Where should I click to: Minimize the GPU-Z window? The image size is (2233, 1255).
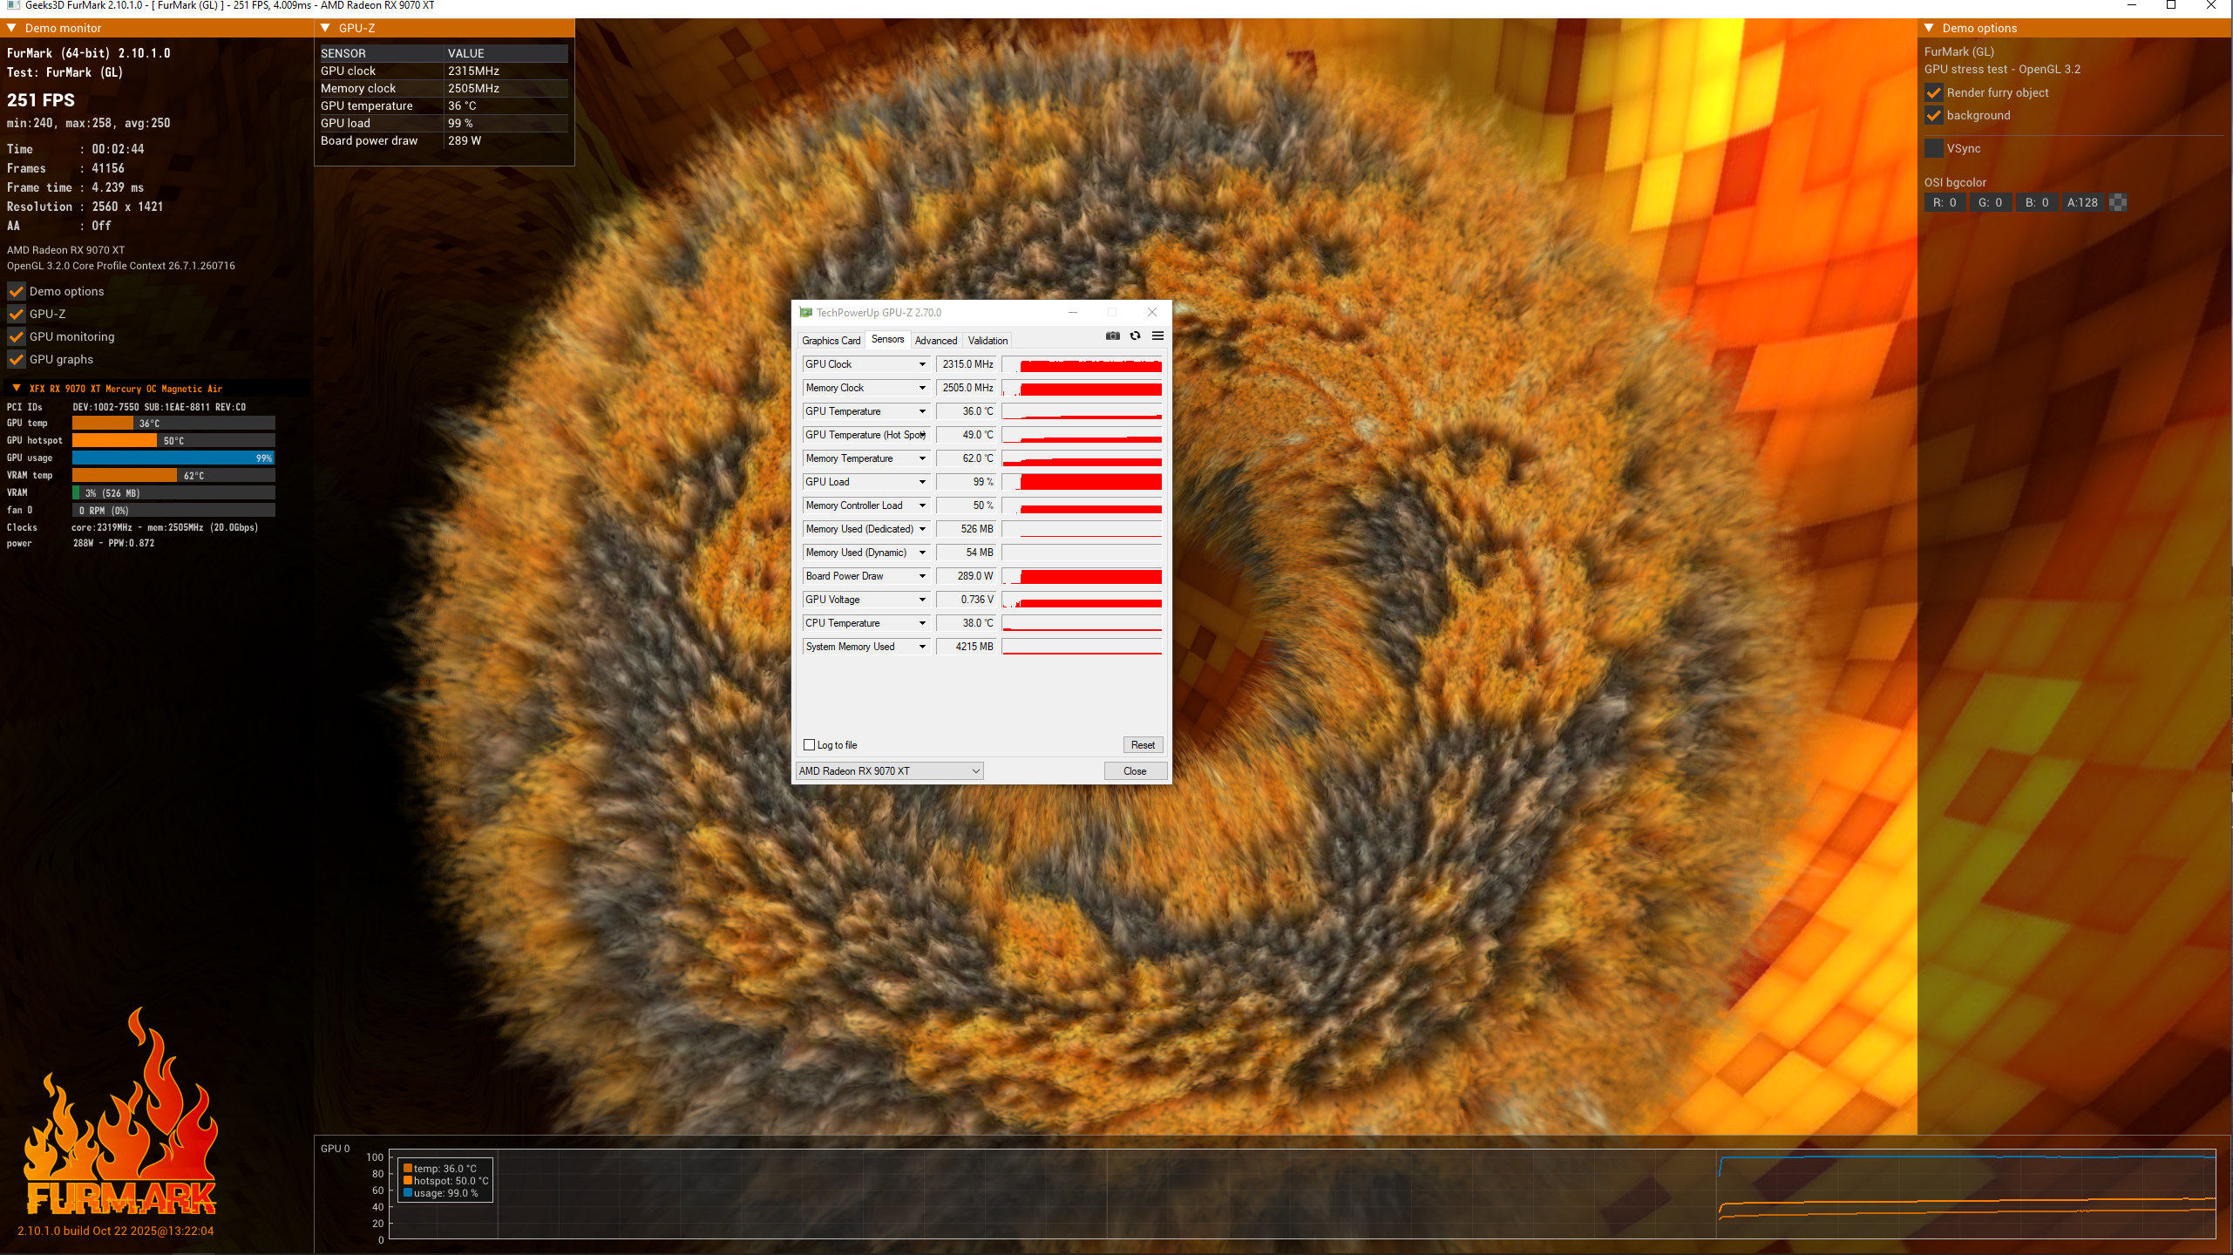(x=1073, y=312)
